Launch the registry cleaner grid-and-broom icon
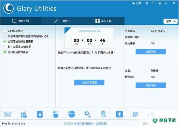Viewport: 179px width, 127px height. coord(24,114)
